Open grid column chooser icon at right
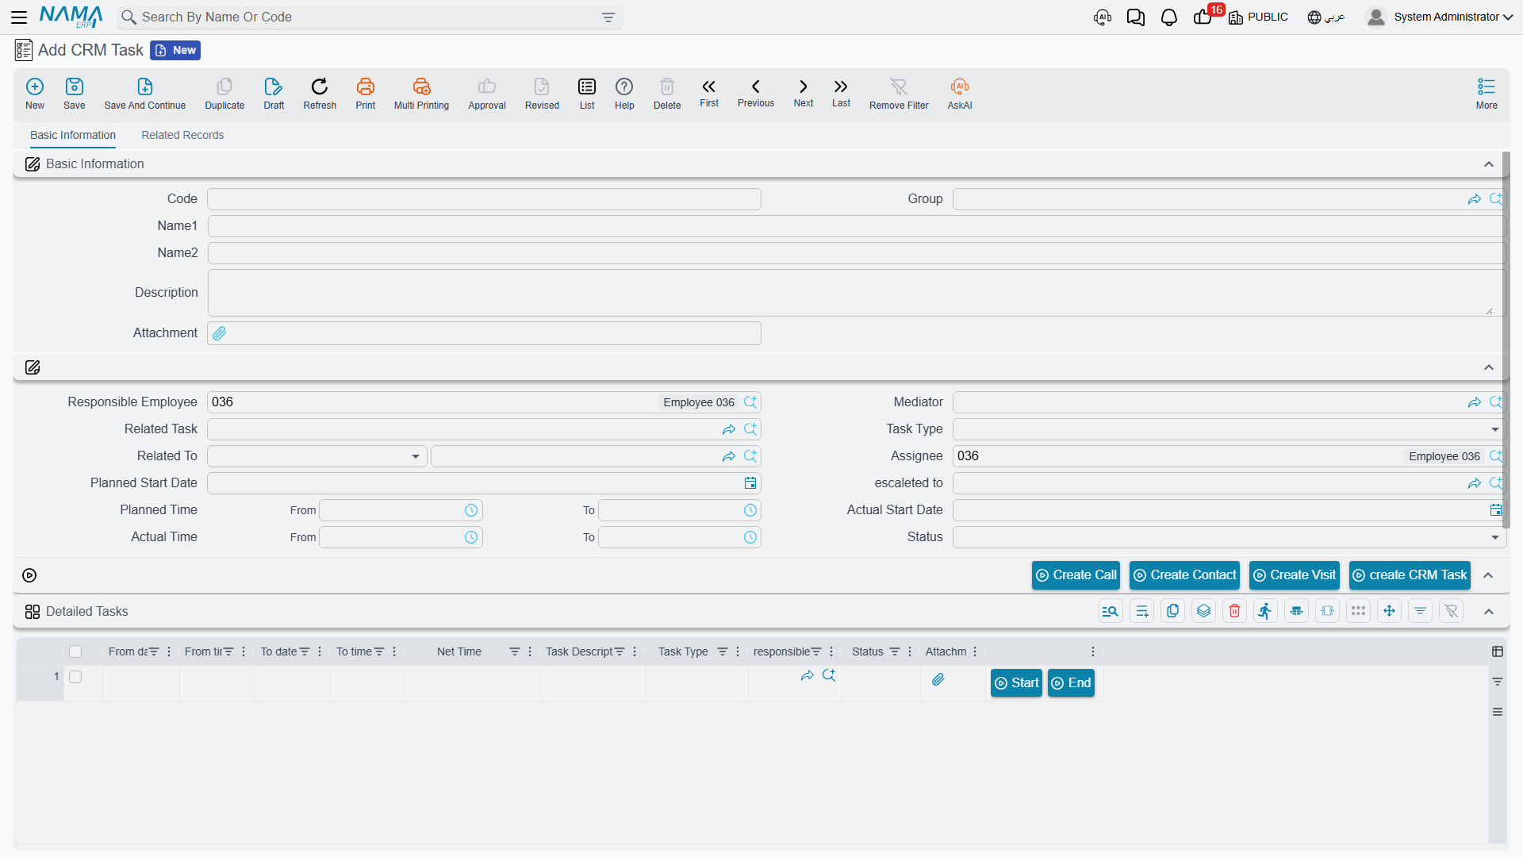The image size is (1523, 857). tap(1498, 651)
